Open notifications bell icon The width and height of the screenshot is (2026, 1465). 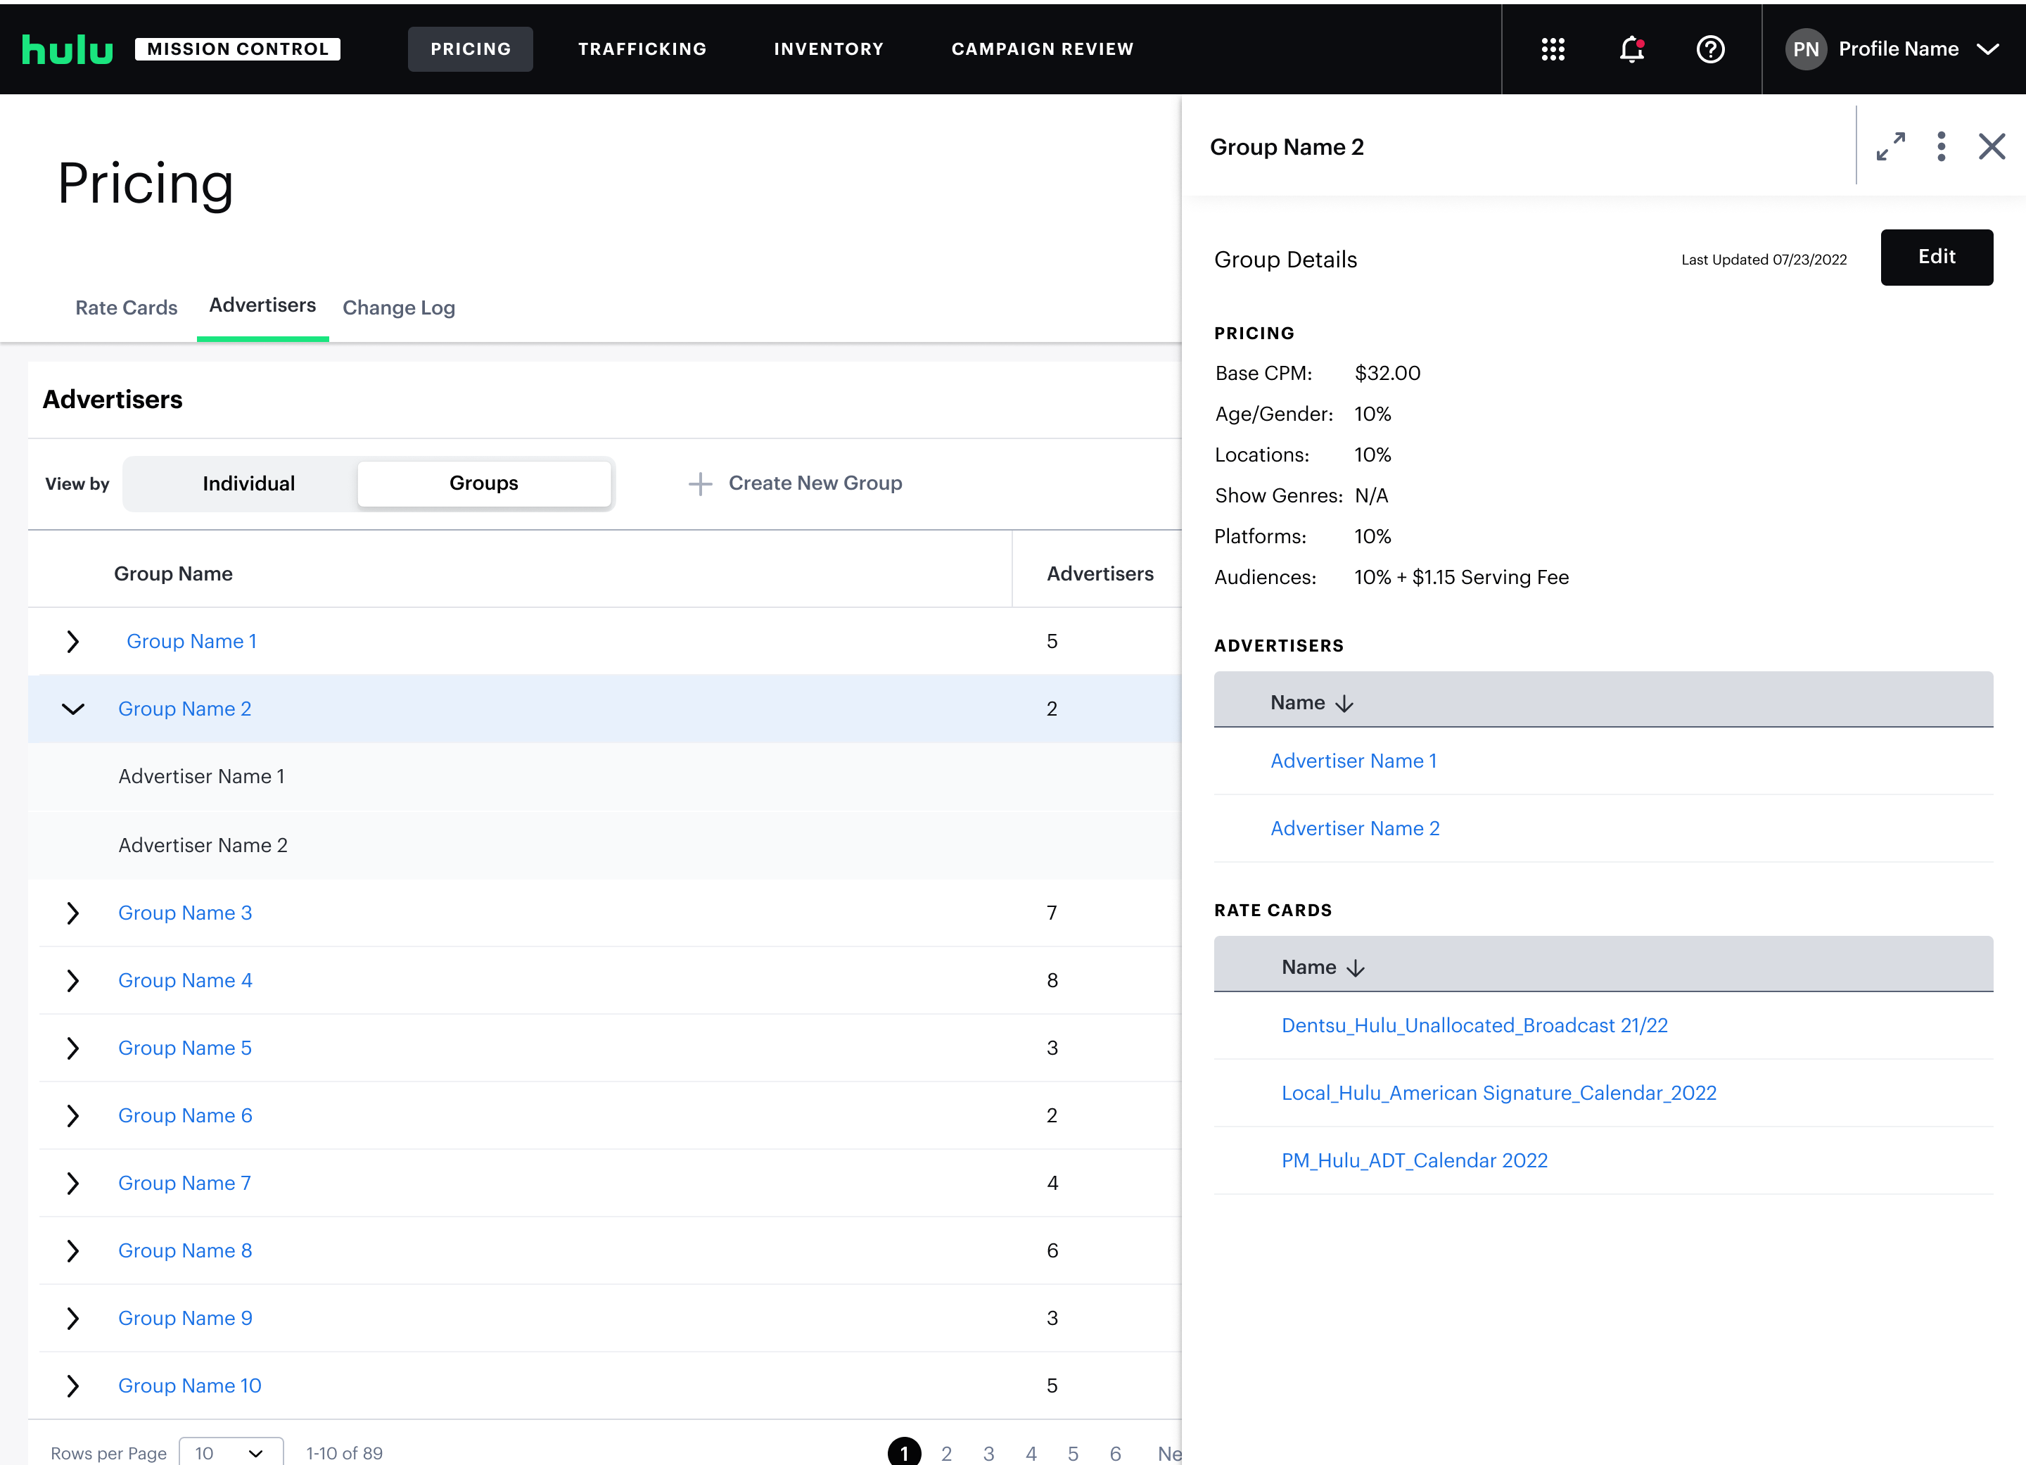(1631, 49)
